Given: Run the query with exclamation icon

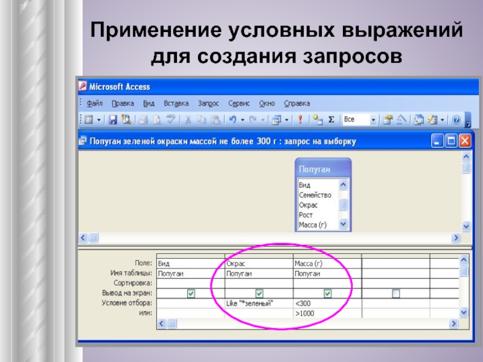Looking at the screenshot, I should click(299, 120).
